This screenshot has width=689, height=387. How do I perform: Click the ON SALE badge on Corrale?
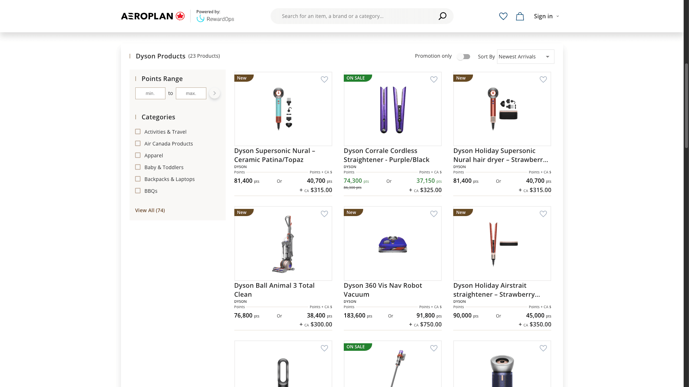pyautogui.click(x=357, y=78)
